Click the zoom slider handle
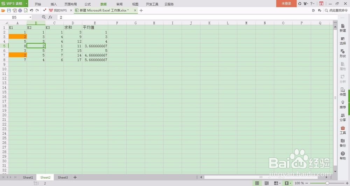The image size is (350, 186). (x=327, y=183)
